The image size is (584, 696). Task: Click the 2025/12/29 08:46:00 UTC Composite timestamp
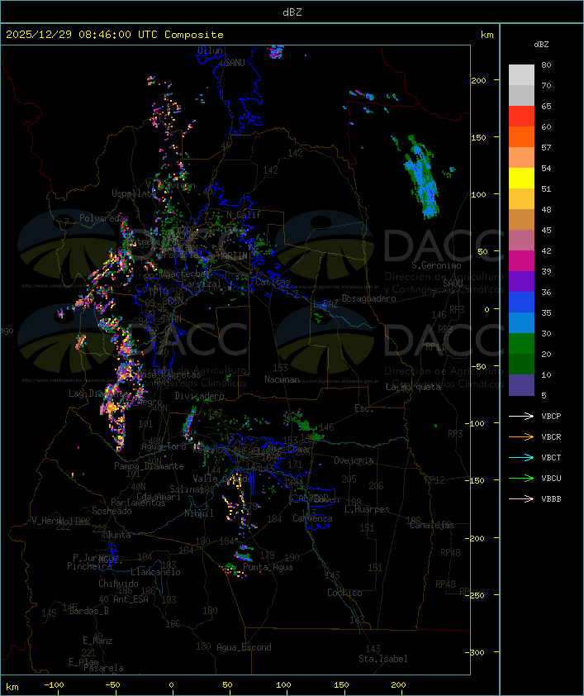click(115, 34)
